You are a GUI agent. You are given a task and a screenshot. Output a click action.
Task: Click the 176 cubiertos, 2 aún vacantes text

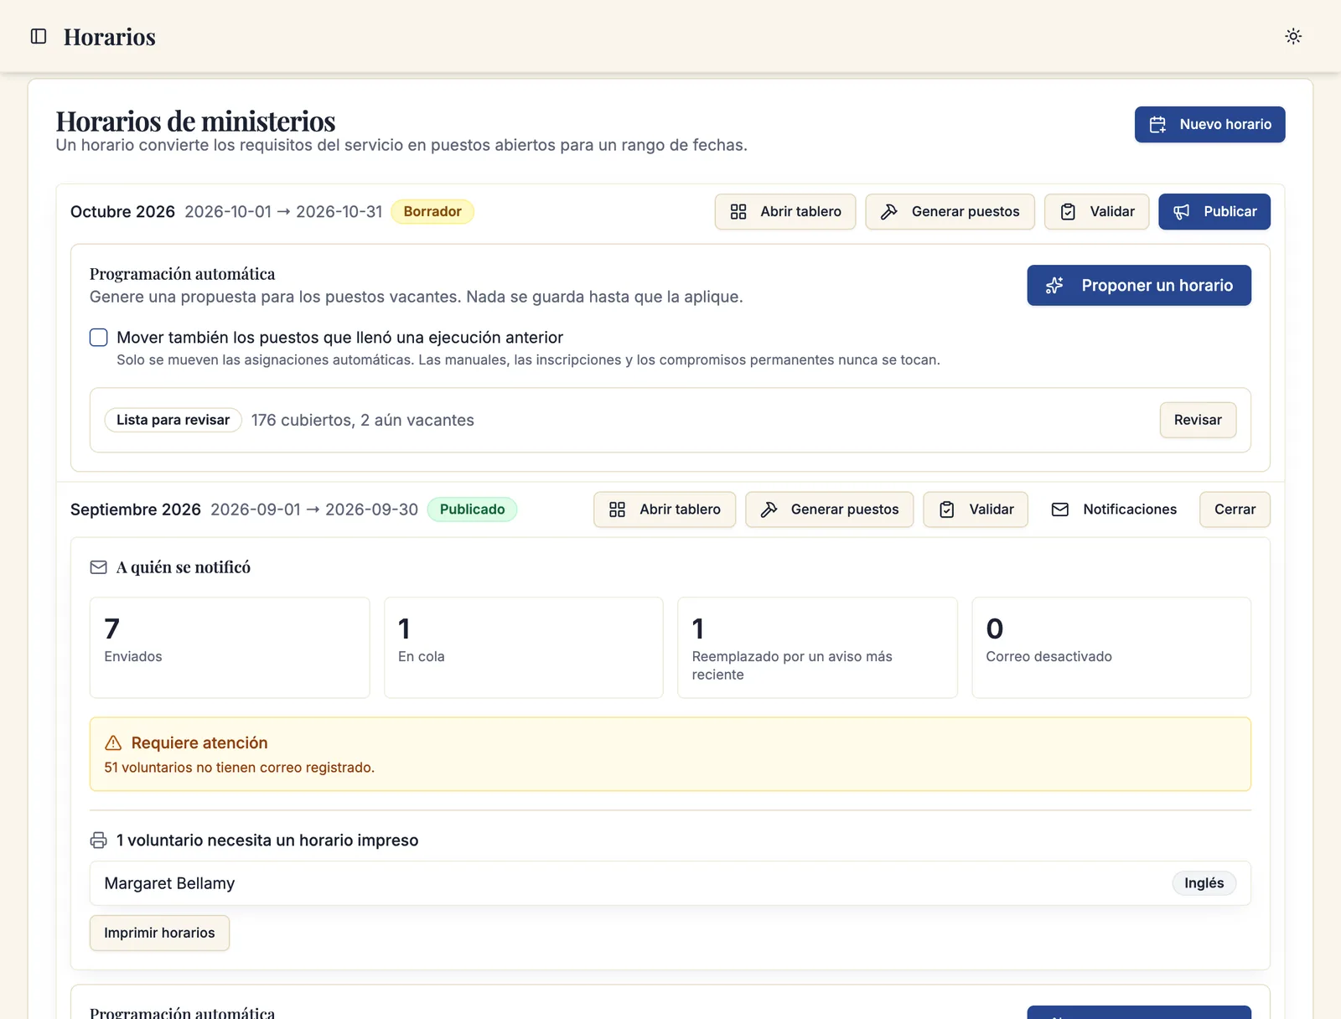(x=363, y=421)
